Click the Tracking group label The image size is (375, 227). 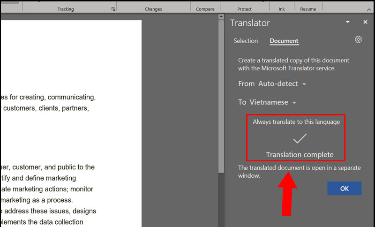point(66,9)
